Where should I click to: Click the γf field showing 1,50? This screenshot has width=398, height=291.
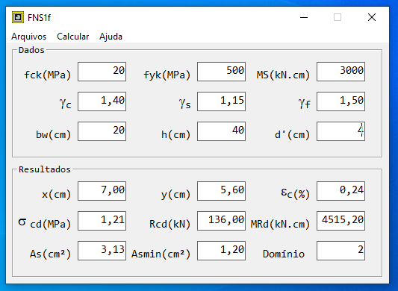point(341,101)
